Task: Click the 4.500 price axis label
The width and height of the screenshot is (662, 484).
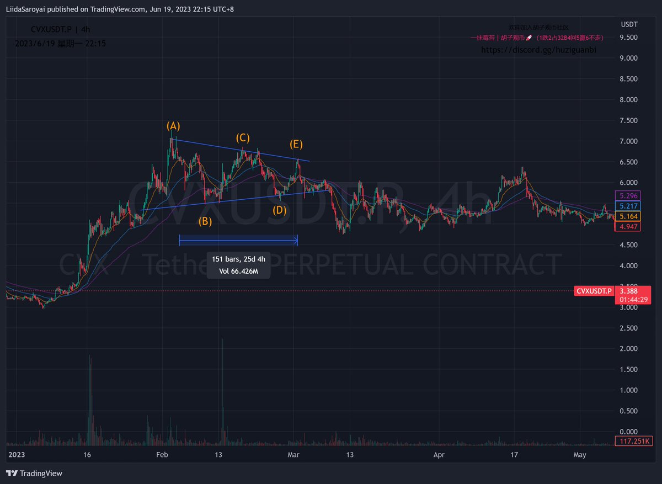Action: point(629,245)
